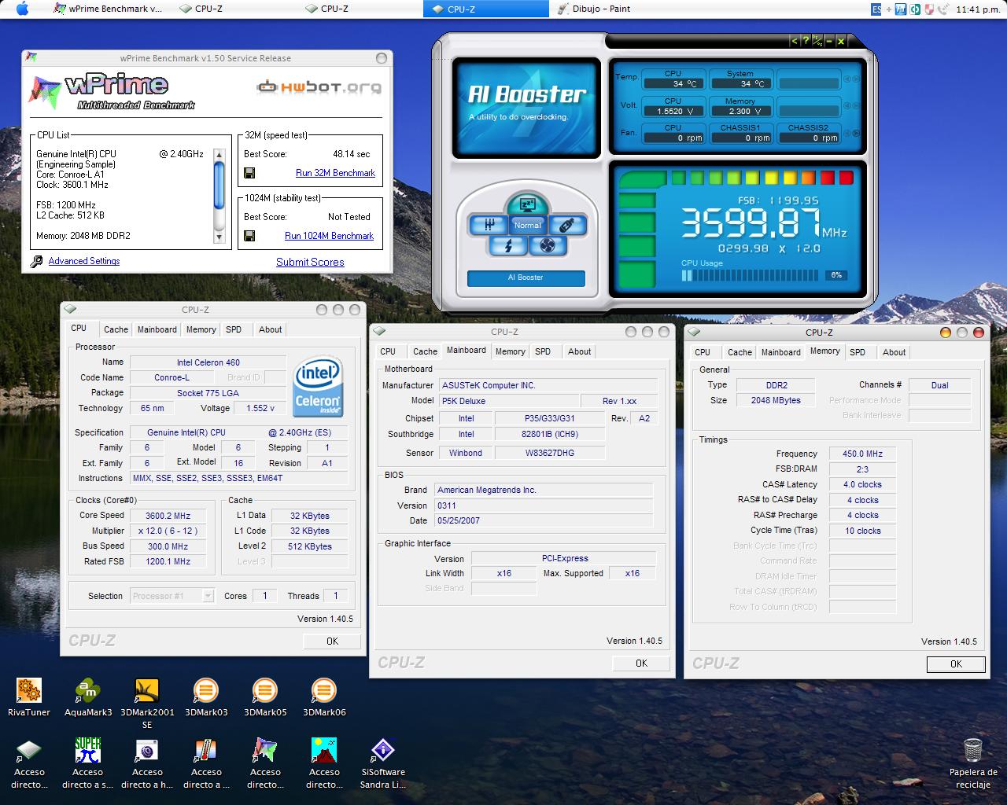Viewport: 1007px width, 805px height.
Task: Open the chip-shaped Acceso directo shortcut
Action: [x=29, y=763]
